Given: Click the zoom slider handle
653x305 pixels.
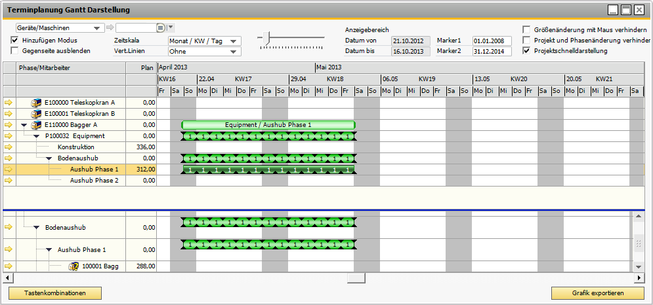Looking at the screenshot, I should [x=267, y=38].
